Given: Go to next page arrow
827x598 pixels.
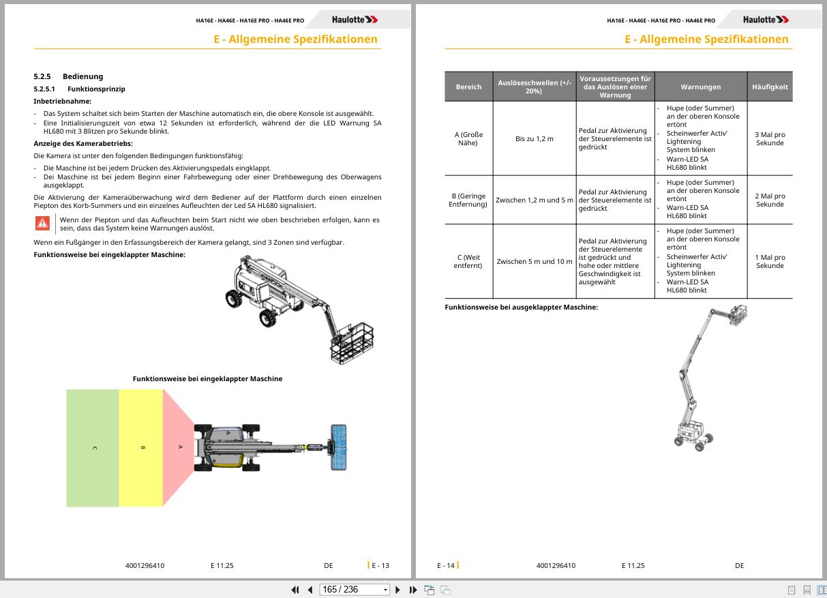Looking at the screenshot, I should pos(398,590).
